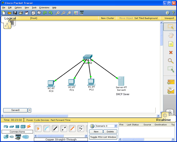Select the Hubs device category icon
Image resolution: width=177 pixels, height=142 pixels.
point(17,127)
